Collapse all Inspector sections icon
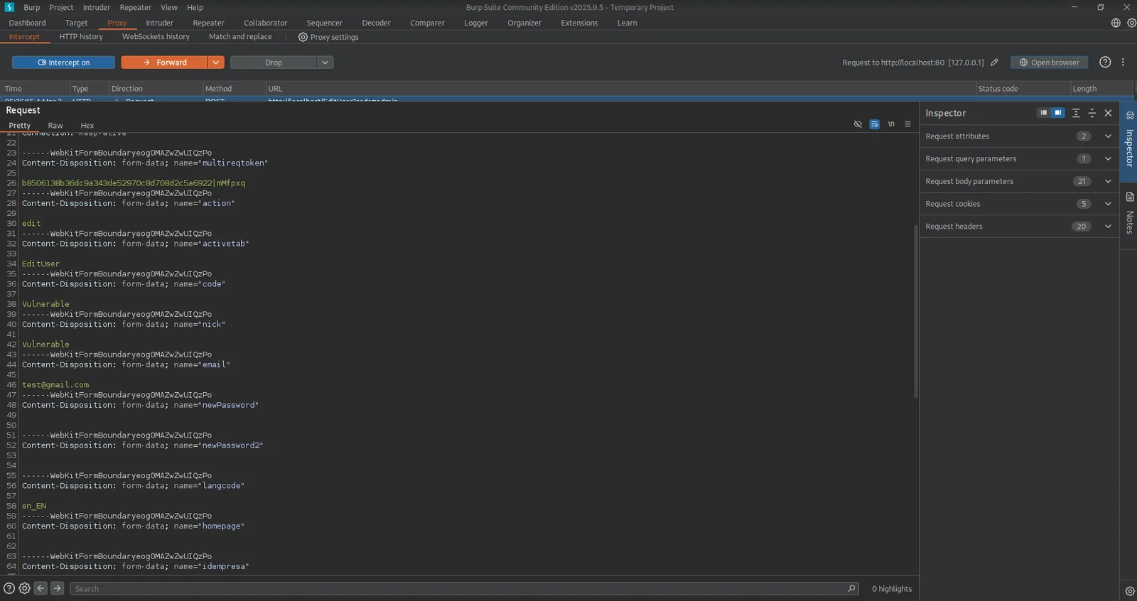The width and height of the screenshot is (1137, 601). (1092, 113)
